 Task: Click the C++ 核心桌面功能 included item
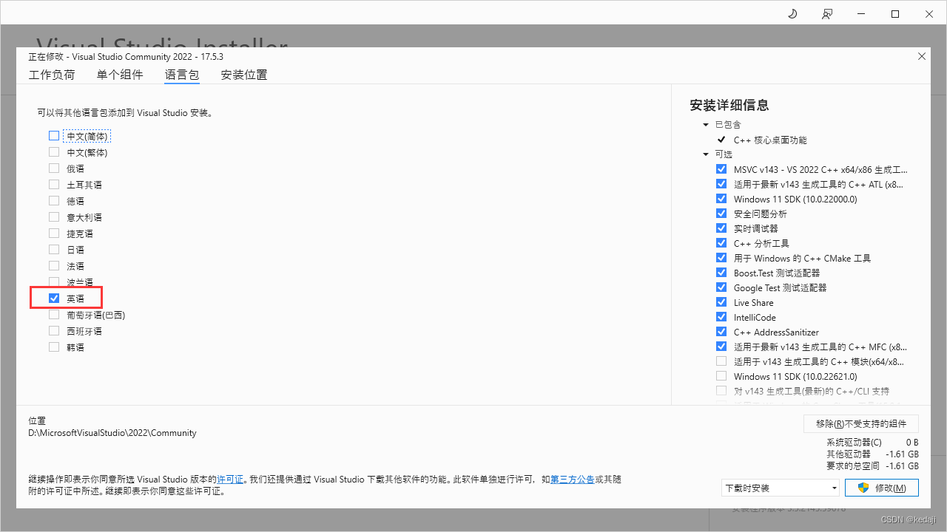(770, 140)
